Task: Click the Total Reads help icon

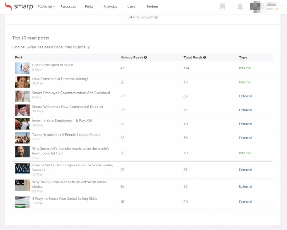Action: (205, 57)
